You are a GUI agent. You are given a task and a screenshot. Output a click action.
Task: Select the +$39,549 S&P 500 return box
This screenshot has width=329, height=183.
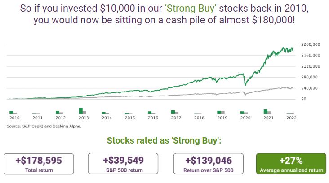(123, 164)
